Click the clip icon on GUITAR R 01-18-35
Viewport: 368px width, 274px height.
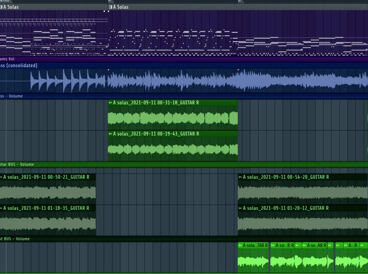pyautogui.click(x=1, y=208)
